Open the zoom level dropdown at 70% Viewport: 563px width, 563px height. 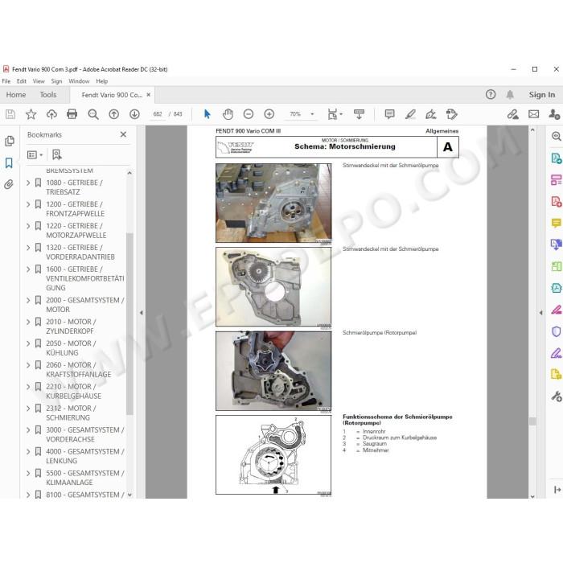[312, 114]
